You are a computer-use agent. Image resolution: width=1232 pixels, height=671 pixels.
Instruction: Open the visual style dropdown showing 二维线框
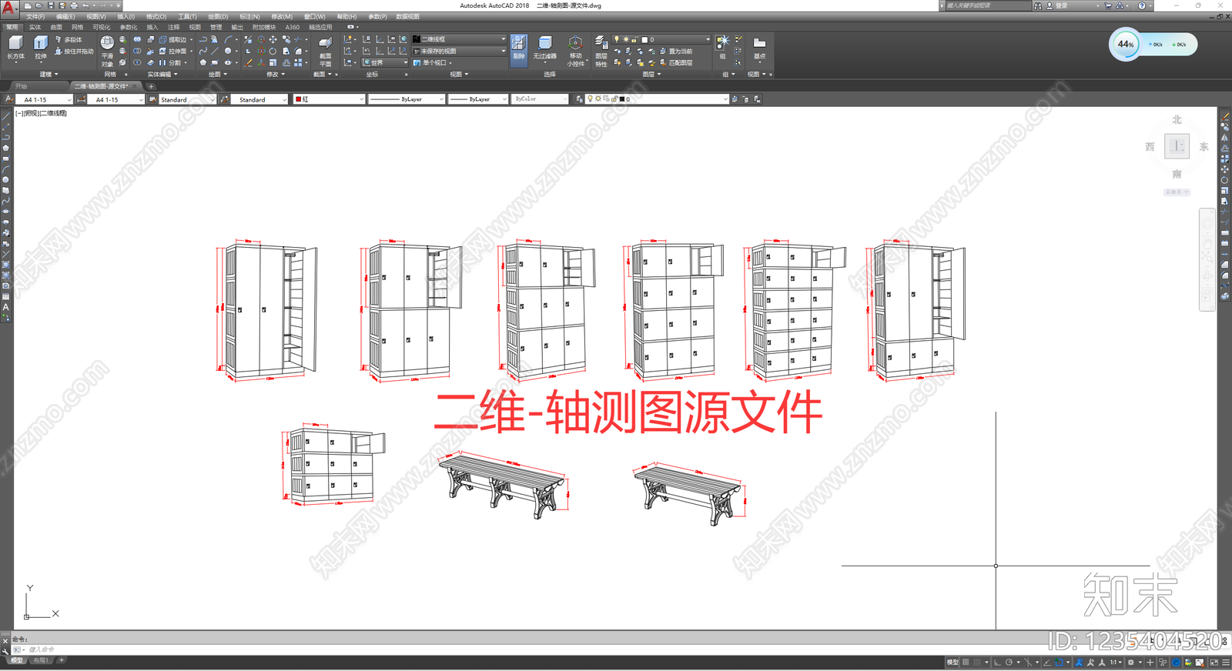click(459, 39)
